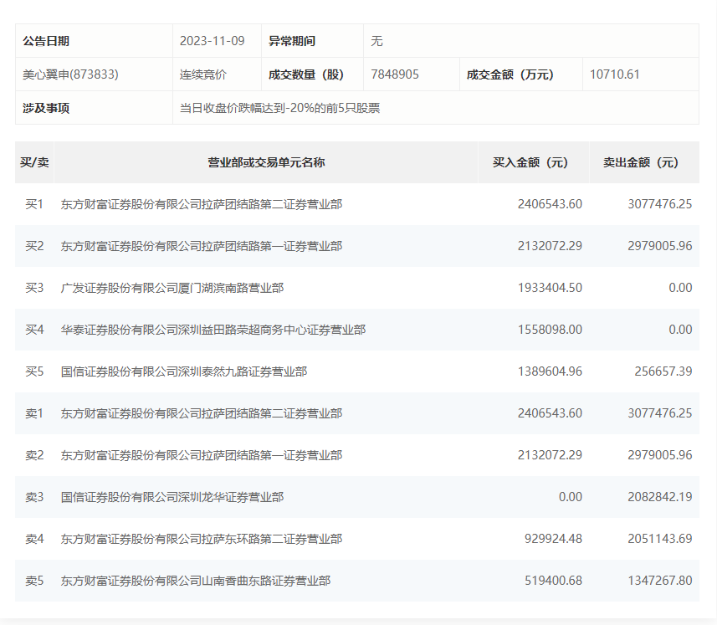Click 广发证券股份有限公司厦门湖滨南路营业部
This screenshot has height=625, width=717.
[x=172, y=288]
